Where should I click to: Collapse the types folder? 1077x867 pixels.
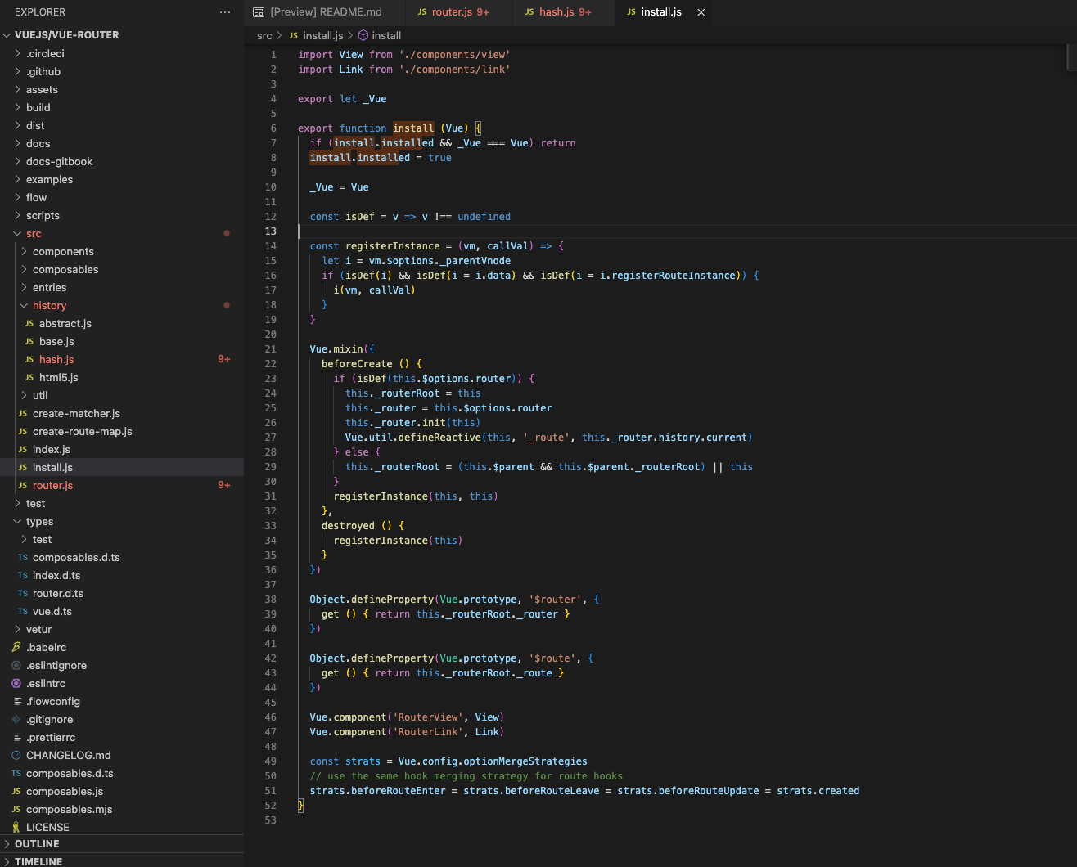pos(18,522)
